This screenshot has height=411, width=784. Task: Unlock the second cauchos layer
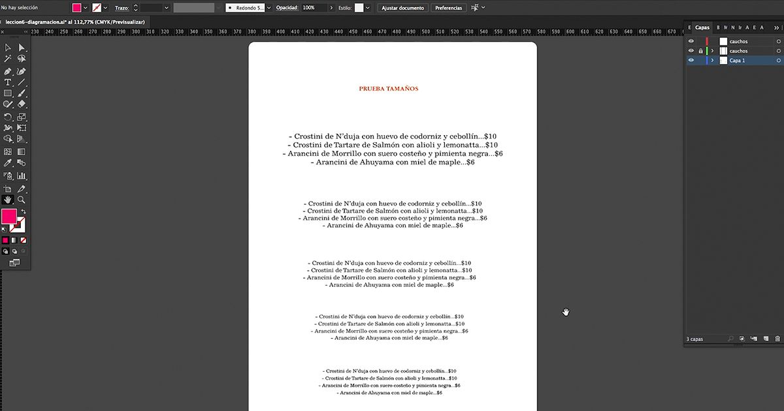700,51
